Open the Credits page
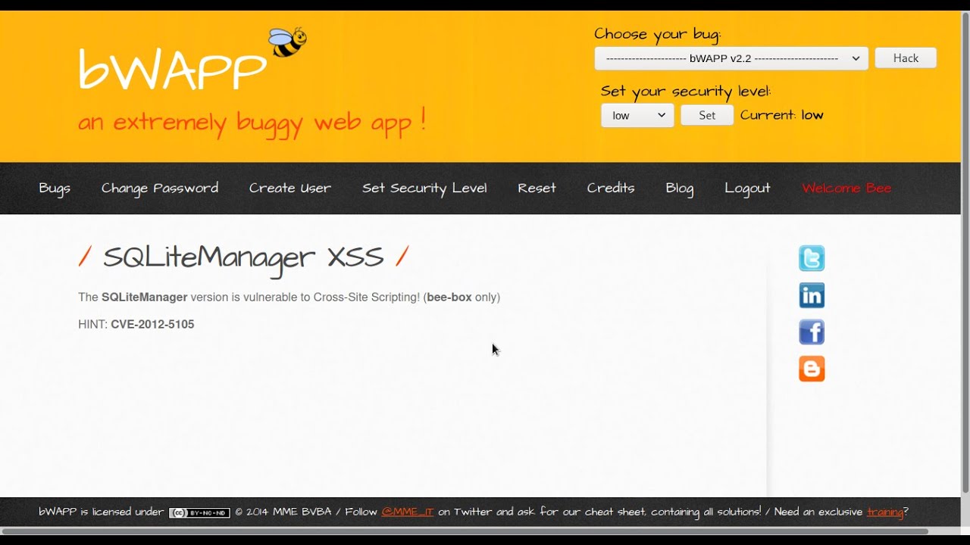This screenshot has height=545, width=970. click(611, 188)
